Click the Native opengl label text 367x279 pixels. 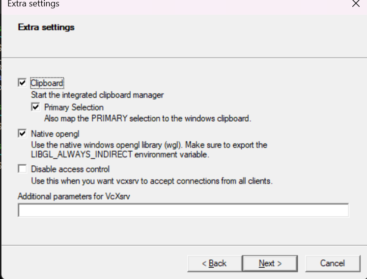[x=55, y=133]
